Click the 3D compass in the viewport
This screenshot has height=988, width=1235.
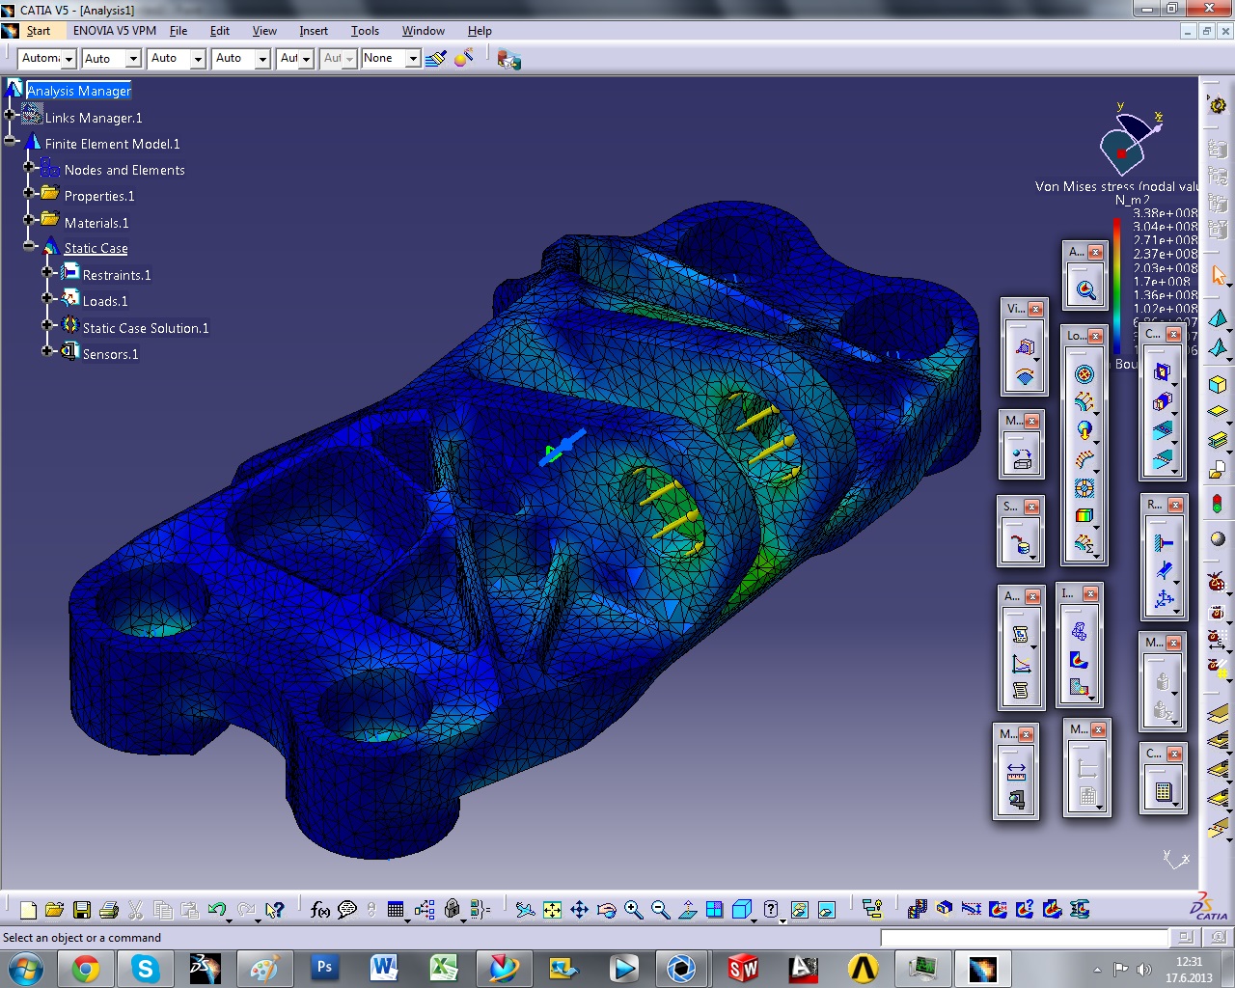(x=1129, y=143)
